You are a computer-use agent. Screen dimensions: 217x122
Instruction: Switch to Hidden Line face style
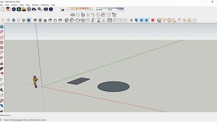point(19,20)
